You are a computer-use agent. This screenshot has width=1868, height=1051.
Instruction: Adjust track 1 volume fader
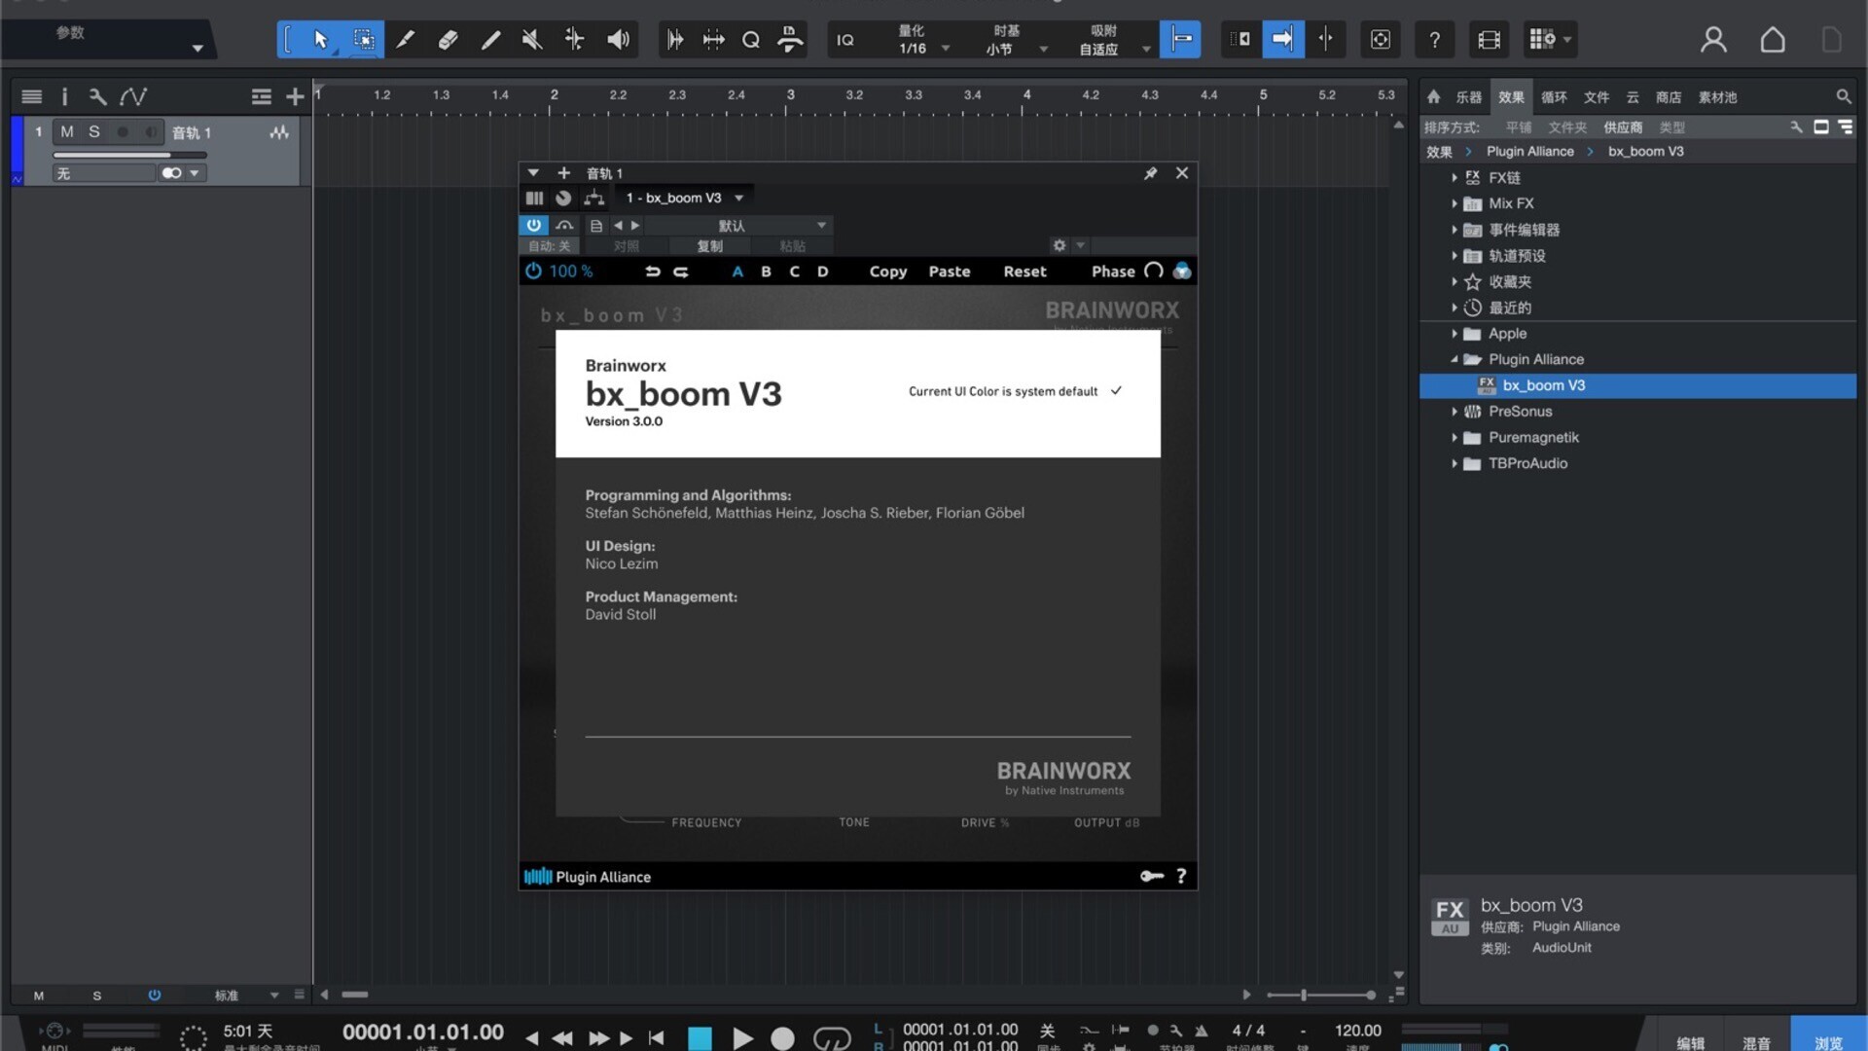pyautogui.click(x=129, y=155)
